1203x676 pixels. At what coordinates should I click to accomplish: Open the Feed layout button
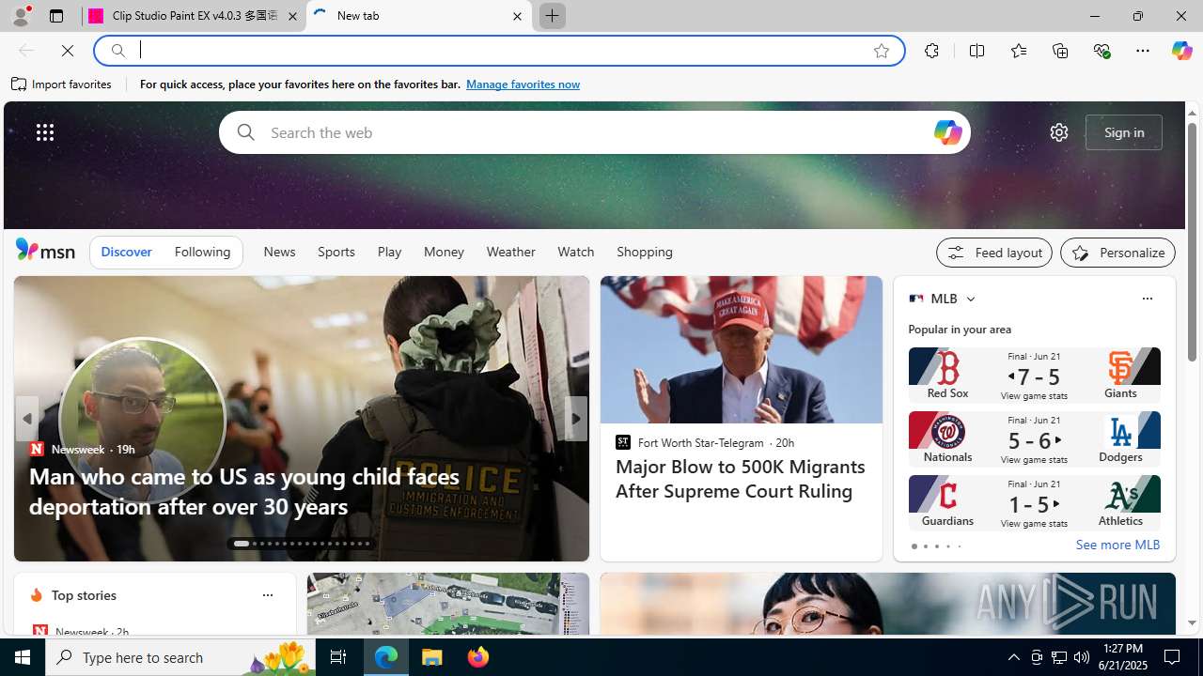[x=993, y=253]
